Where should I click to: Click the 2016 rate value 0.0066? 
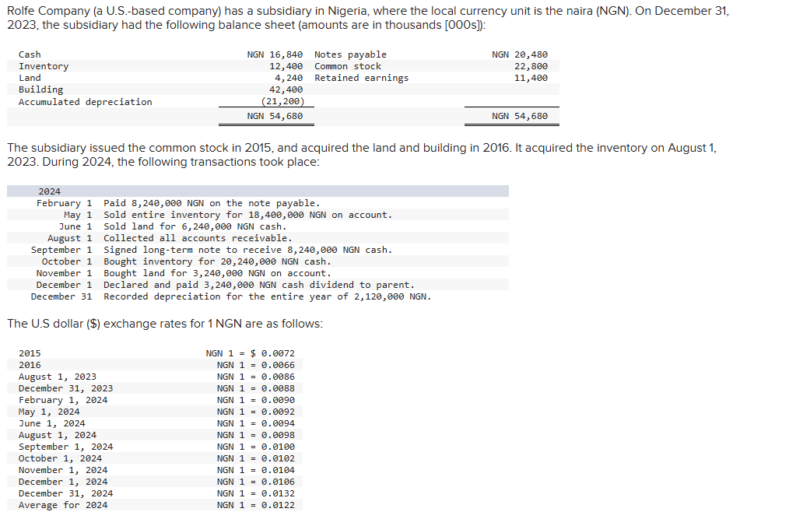point(278,365)
